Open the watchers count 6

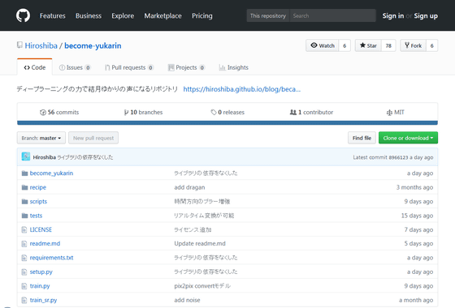[x=344, y=45]
